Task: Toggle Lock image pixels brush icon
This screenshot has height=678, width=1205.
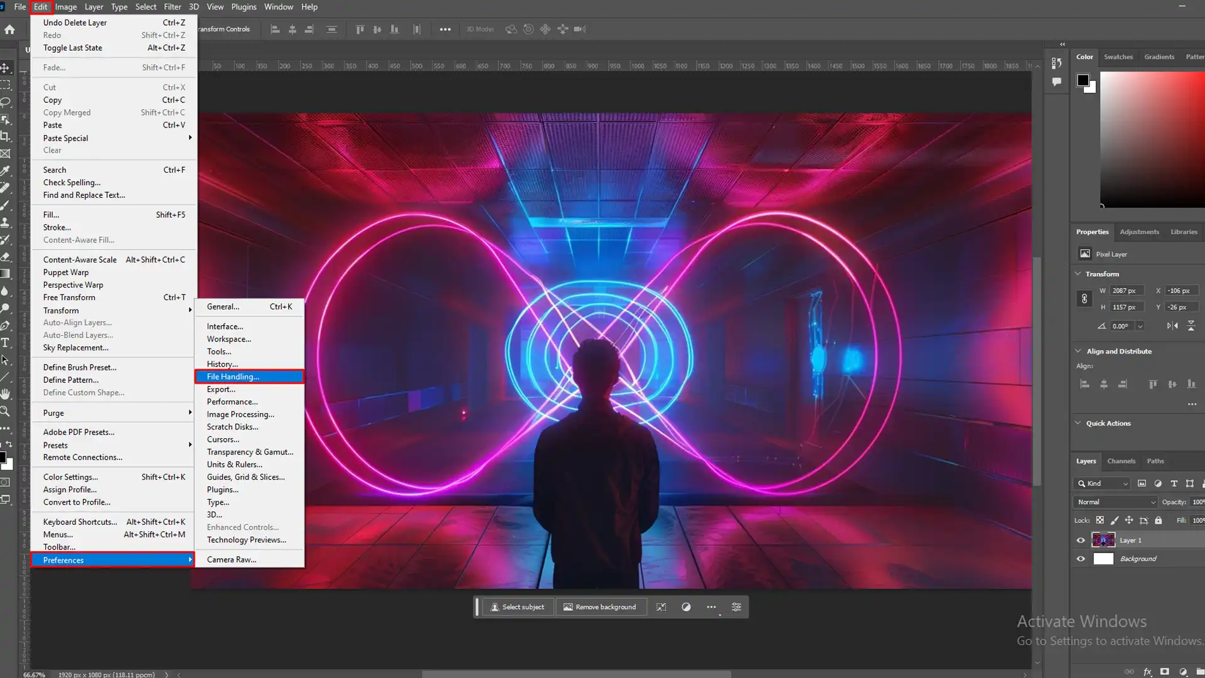Action: click(1115, 520)
